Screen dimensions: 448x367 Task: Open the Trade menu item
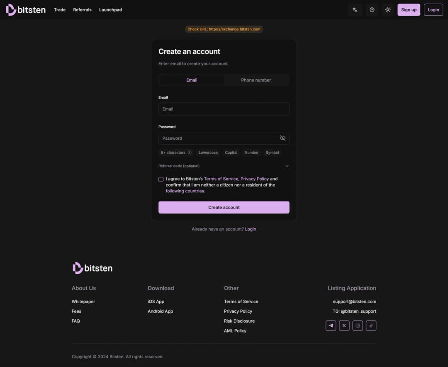pos(60,10)
